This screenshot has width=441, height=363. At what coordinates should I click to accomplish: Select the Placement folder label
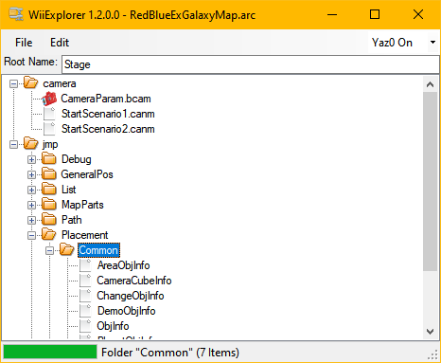tap(84, 235)
